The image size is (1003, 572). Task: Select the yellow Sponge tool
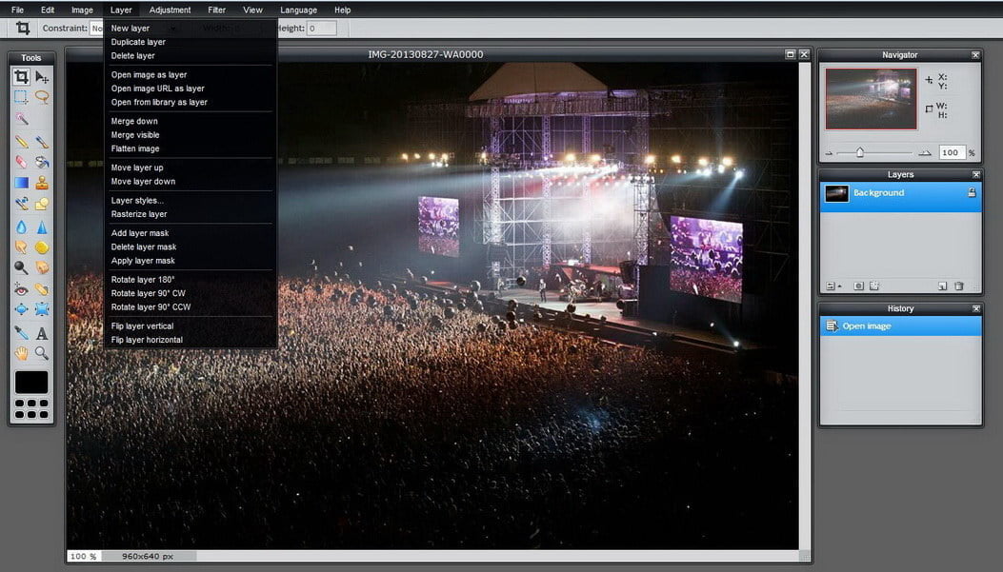42,247
